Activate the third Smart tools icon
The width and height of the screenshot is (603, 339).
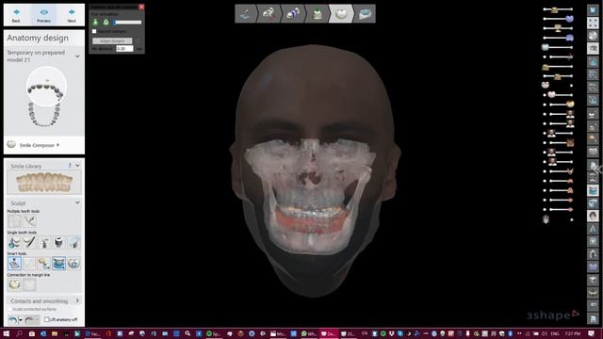pyautogui.click(x=44, y=264)
